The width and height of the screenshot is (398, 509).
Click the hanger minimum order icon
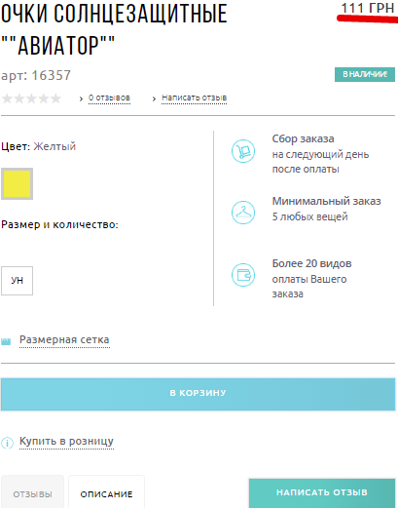(243, 213)
